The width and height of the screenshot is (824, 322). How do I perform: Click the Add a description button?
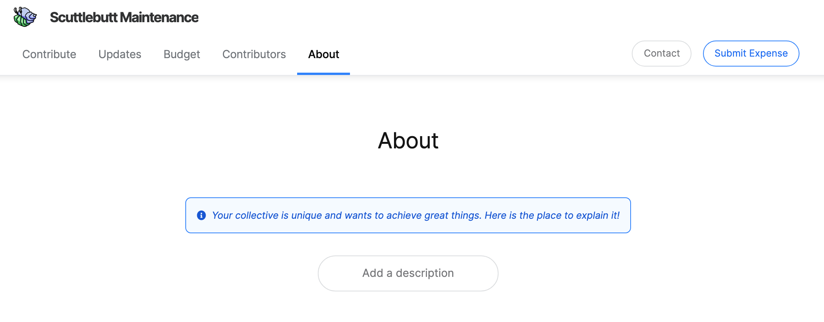pyautogui.click(x=408, y=273)
